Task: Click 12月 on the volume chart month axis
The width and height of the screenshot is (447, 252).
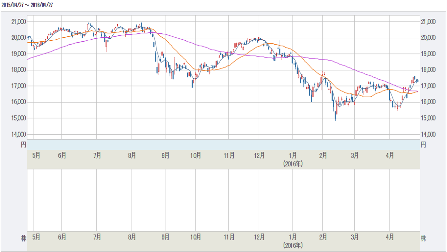Action: click(x=259, y=236)
